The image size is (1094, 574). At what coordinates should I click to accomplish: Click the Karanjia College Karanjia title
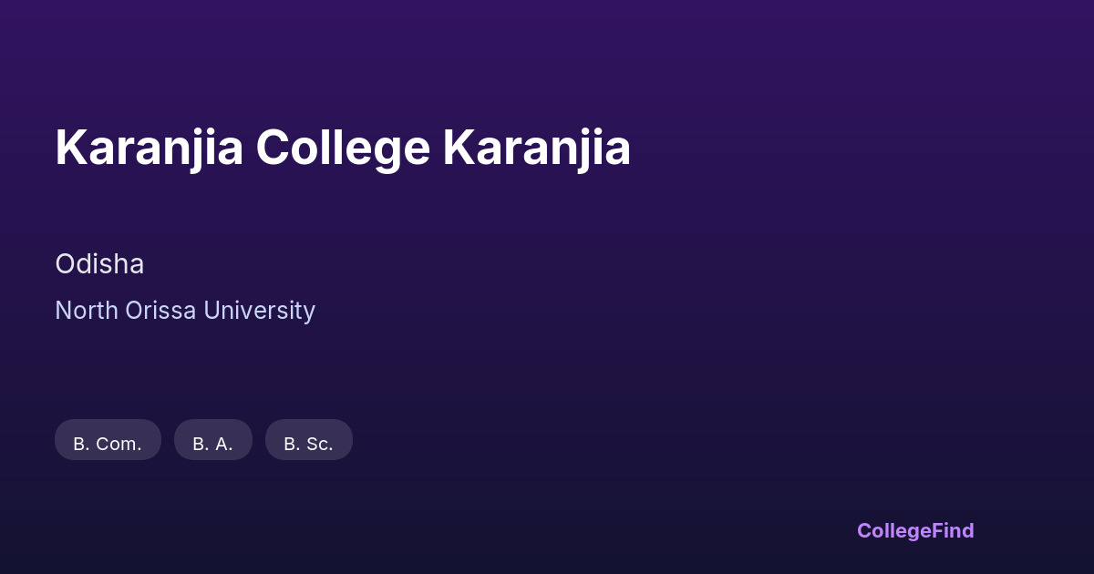343,148
